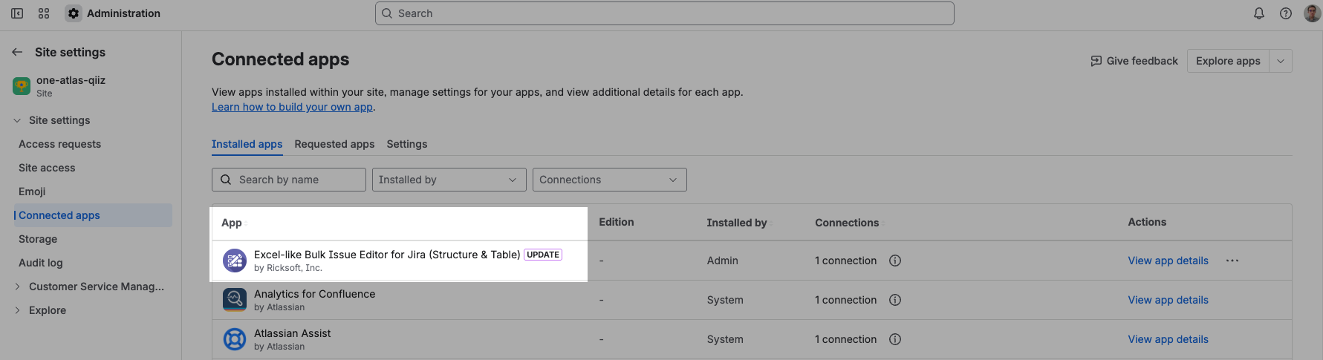The width and height of the screenshot is (1323, 360).
Task: Open the notifications bell
Action: point(1259,13)
